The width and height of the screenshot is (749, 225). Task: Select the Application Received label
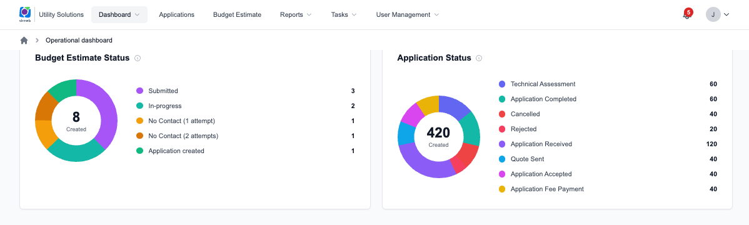click(x=541, y=144)
